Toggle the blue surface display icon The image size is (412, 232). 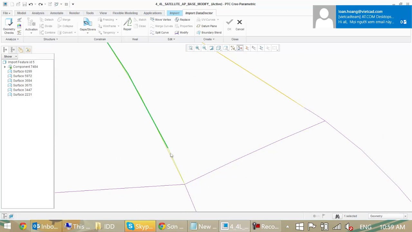click(261, 48)
